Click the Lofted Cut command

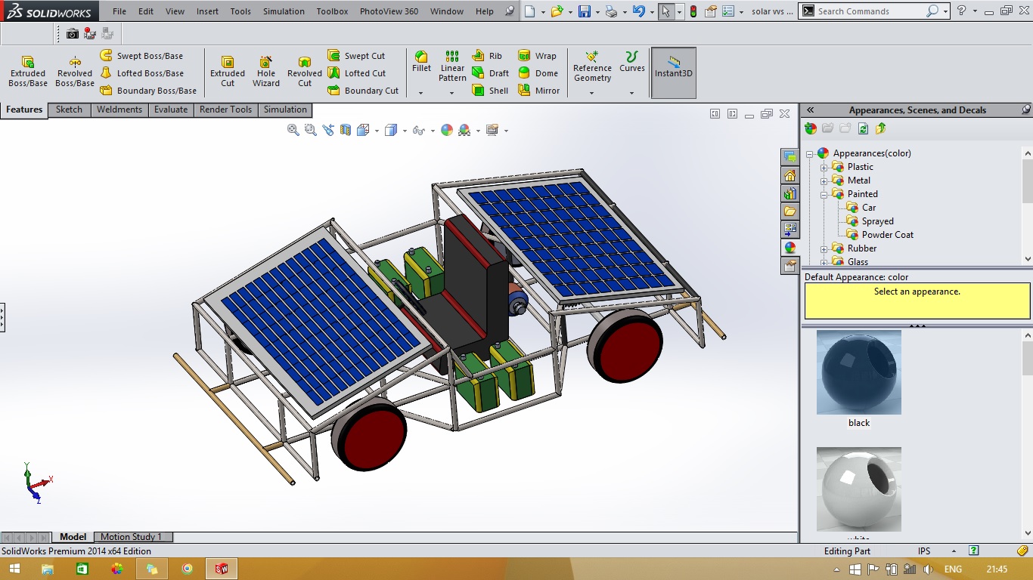point(357,73)
